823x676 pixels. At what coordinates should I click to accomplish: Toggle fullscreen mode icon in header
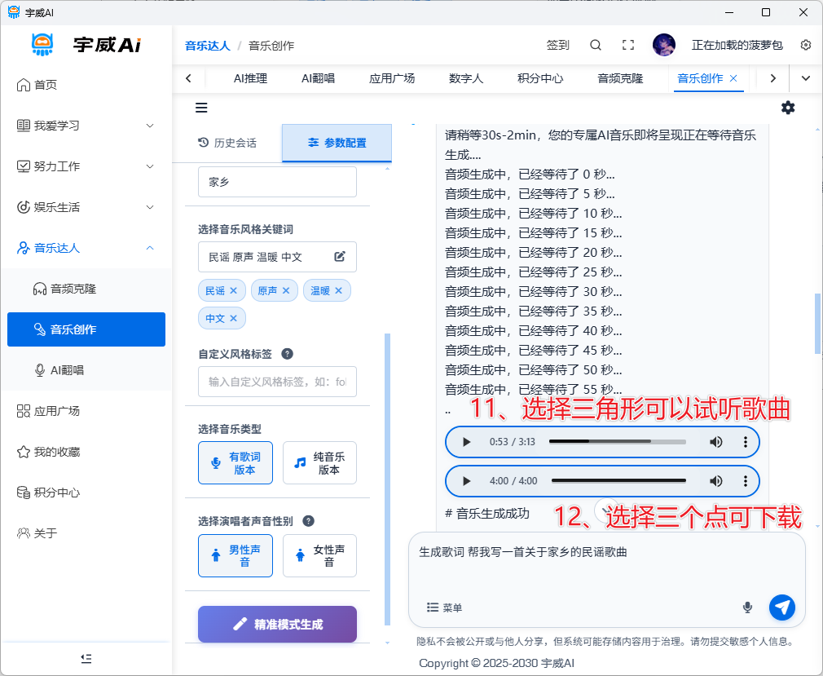[628, 45]
